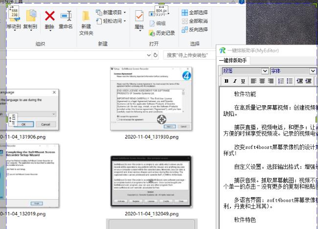The image size is (318, 229).
Task: Toggle bold formatting in MyEditor
Action: (227, 81)
